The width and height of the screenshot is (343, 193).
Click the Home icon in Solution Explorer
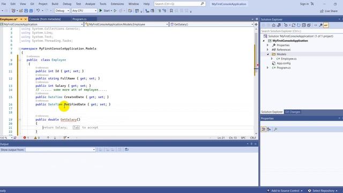[274, 25]
